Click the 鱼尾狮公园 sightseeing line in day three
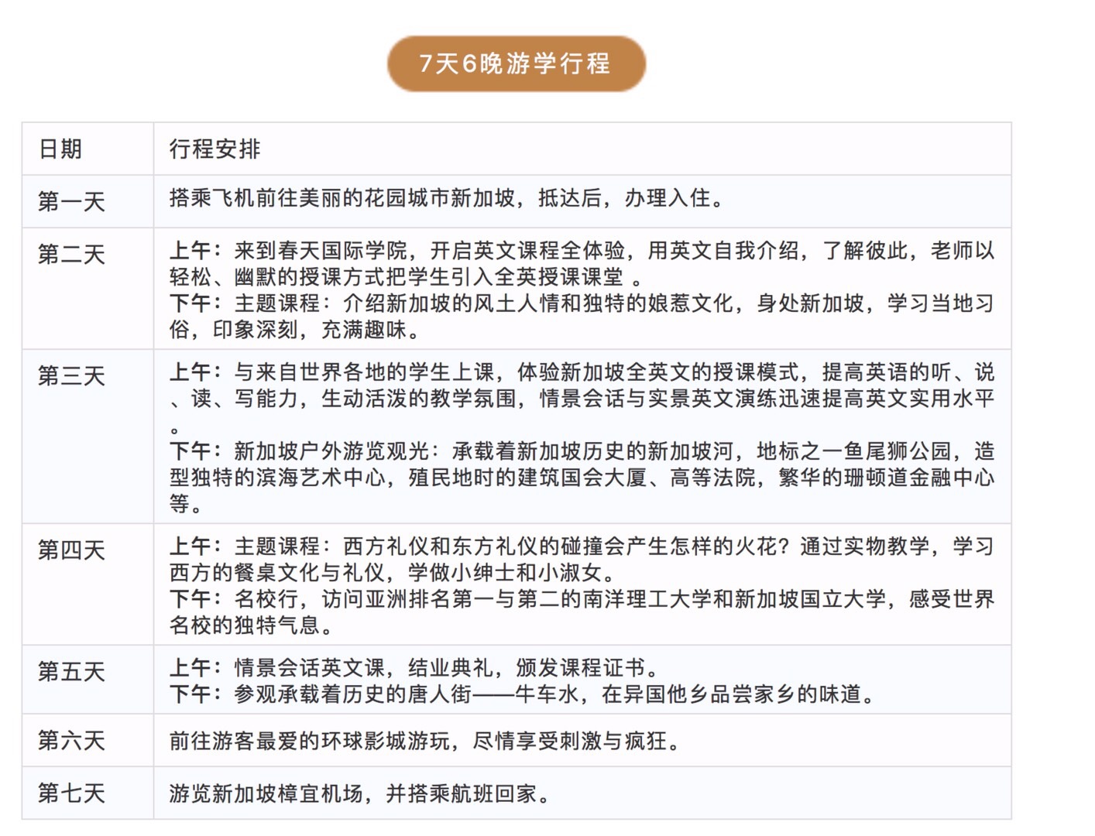Viewport: 1095px width, 836px height. click(x=581, y=451)
